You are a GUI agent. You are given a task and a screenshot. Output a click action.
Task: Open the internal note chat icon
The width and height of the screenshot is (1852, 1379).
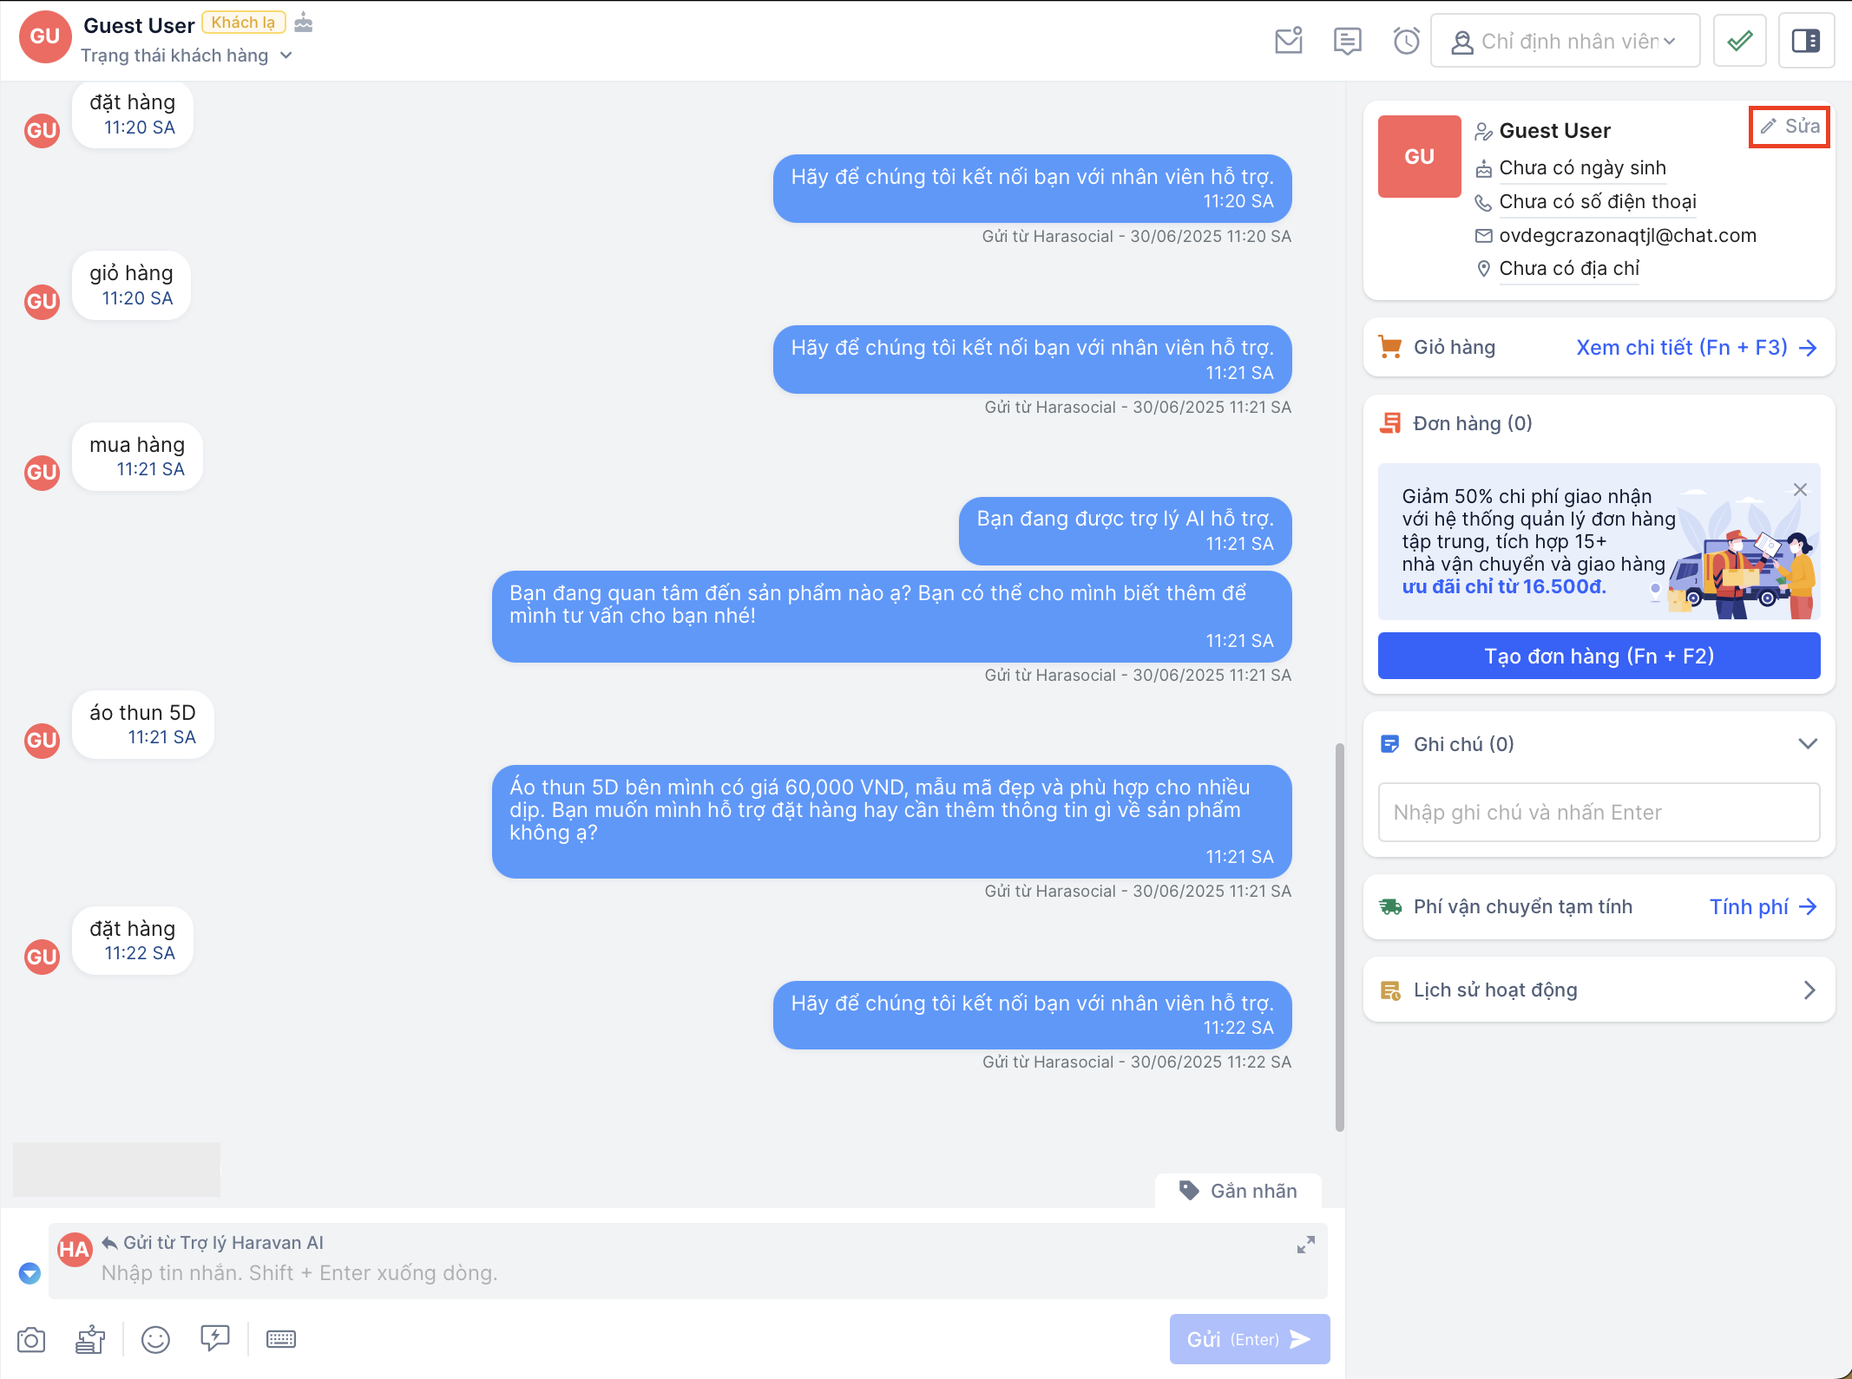(1347, 41)
